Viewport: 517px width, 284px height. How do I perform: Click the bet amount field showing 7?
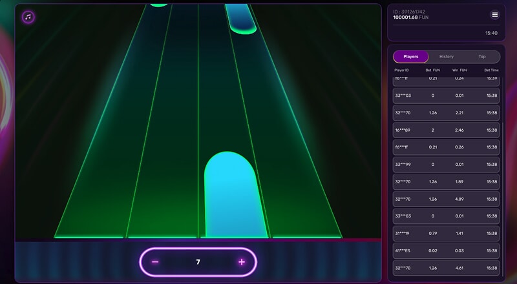point(198,262)
